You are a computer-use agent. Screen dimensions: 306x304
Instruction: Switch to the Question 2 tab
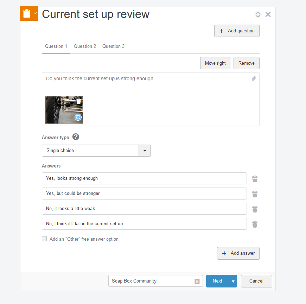coord(85,46)
